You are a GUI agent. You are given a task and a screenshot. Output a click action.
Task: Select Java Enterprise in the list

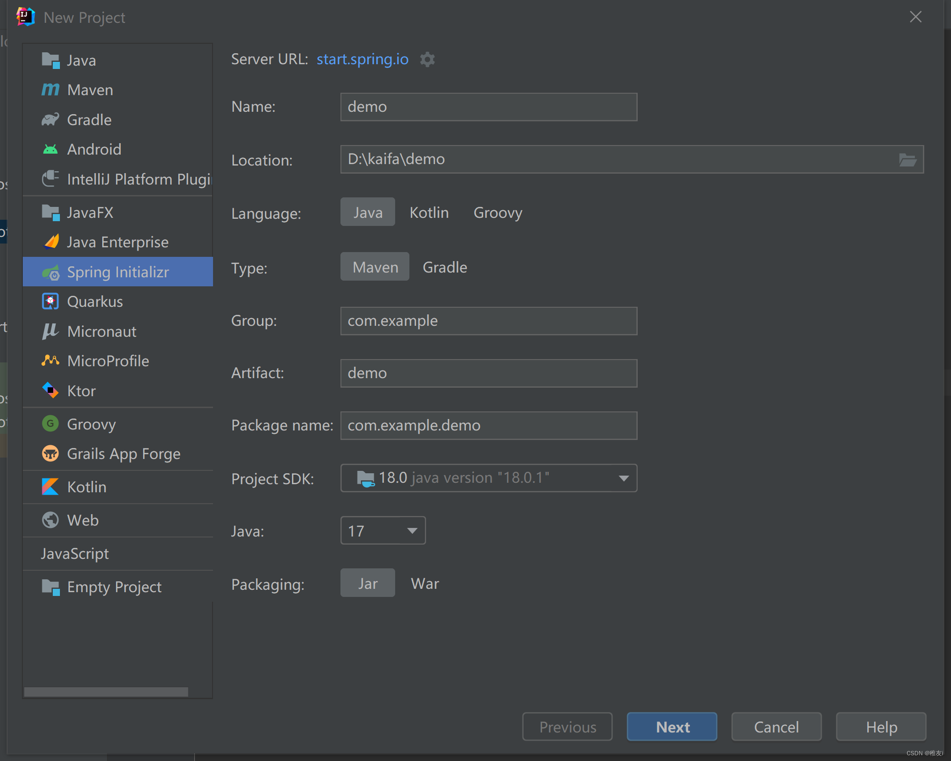click(x=117, y=242)
